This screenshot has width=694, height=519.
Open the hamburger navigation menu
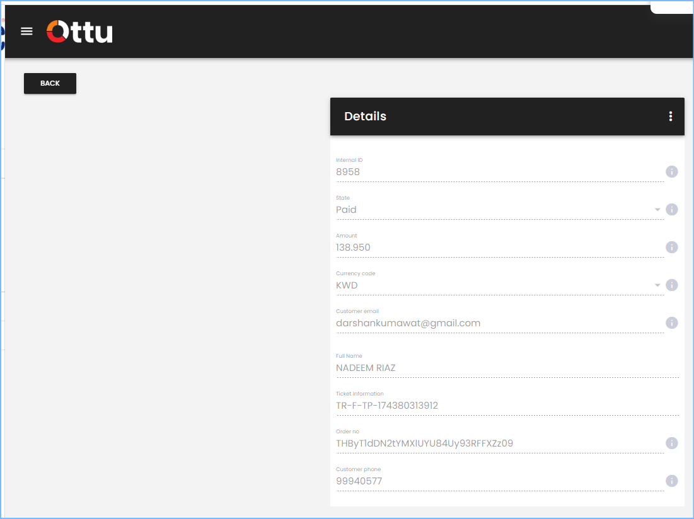26,31
